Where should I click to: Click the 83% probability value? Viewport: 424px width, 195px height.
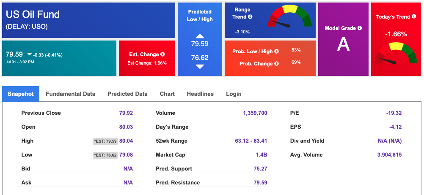296,50
